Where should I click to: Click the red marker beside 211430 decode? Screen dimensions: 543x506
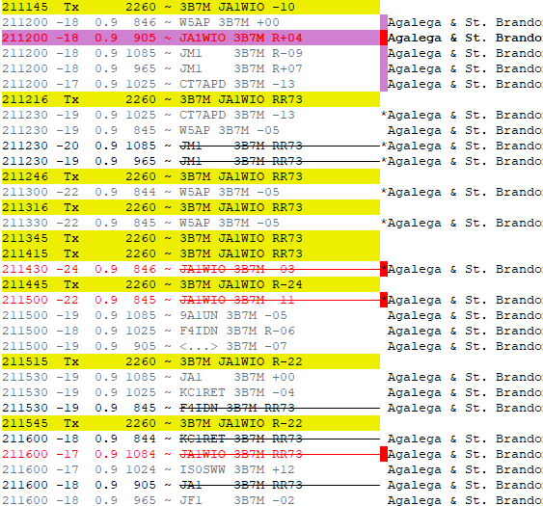click(x=384, y=269)
